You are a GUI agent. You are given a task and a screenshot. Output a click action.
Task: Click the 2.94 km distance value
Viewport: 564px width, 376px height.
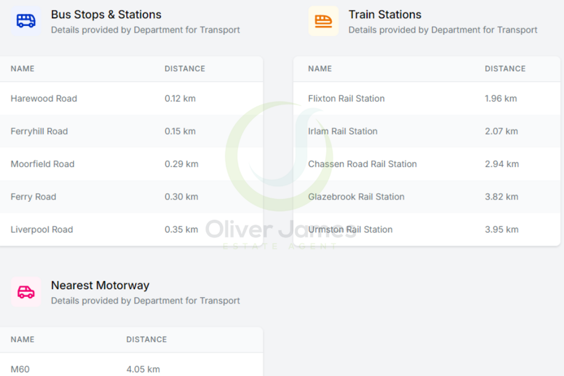(502, 164)
